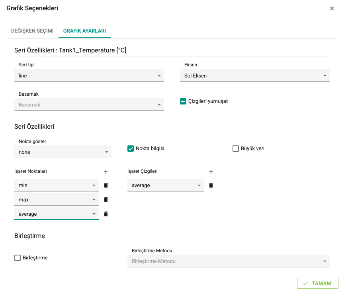Add a new İşaret Noktaları entry
The image size is (344, 292).
[x=106, y=172]
